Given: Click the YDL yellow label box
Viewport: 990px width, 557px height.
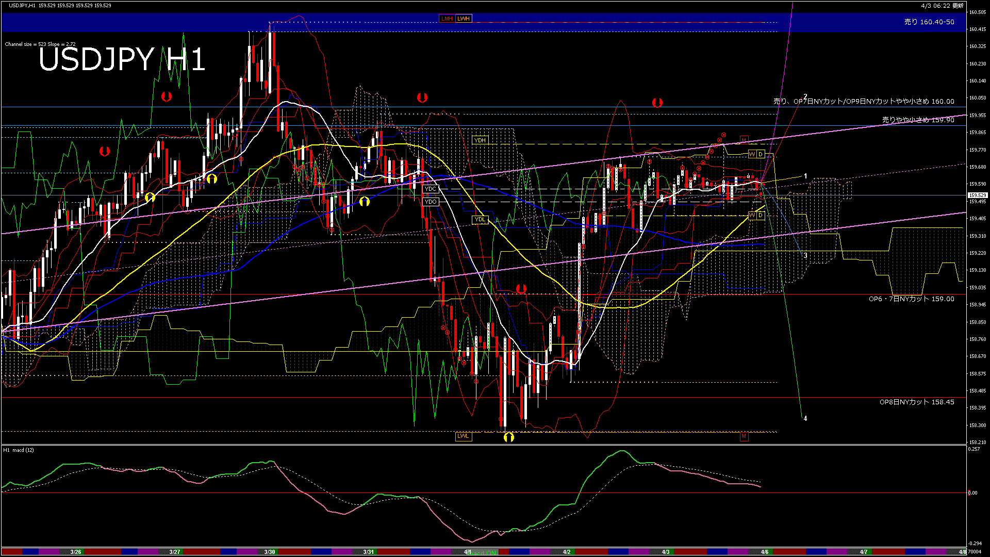Looking at the screenshot, I should click(480, 220).
